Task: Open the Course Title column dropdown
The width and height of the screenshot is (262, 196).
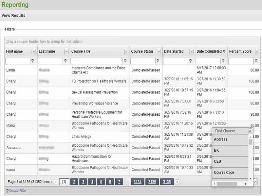Action: click(126, 52)
